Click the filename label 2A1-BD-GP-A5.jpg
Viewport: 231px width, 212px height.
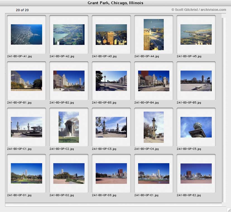[189, 56]
